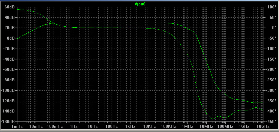Click the -120dB left axis label
The width and height of the screenshot is (279, 132).
tap(8, 101)
